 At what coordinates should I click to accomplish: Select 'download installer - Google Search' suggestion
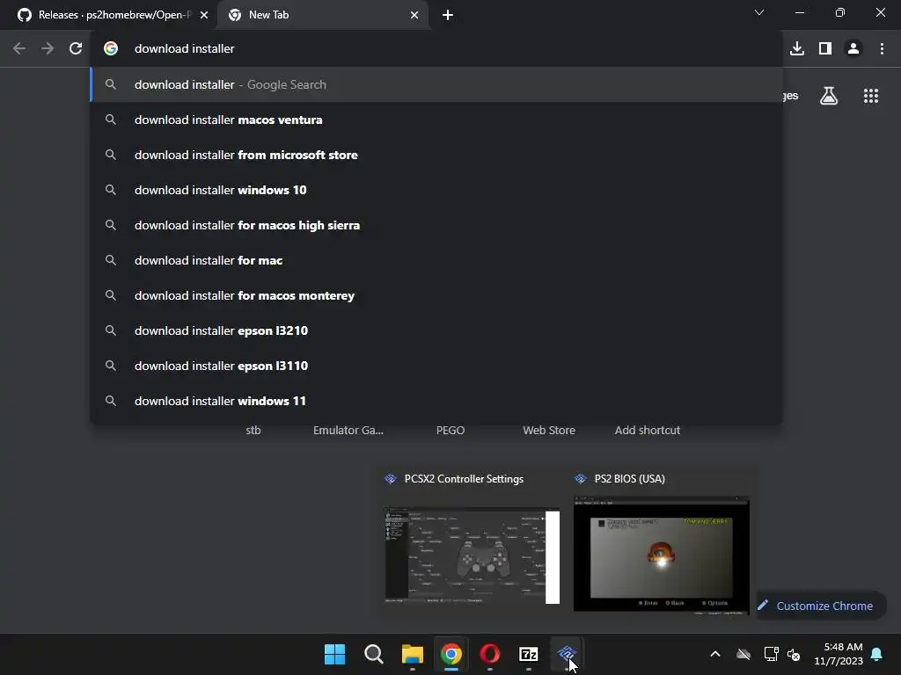[436, 85]
